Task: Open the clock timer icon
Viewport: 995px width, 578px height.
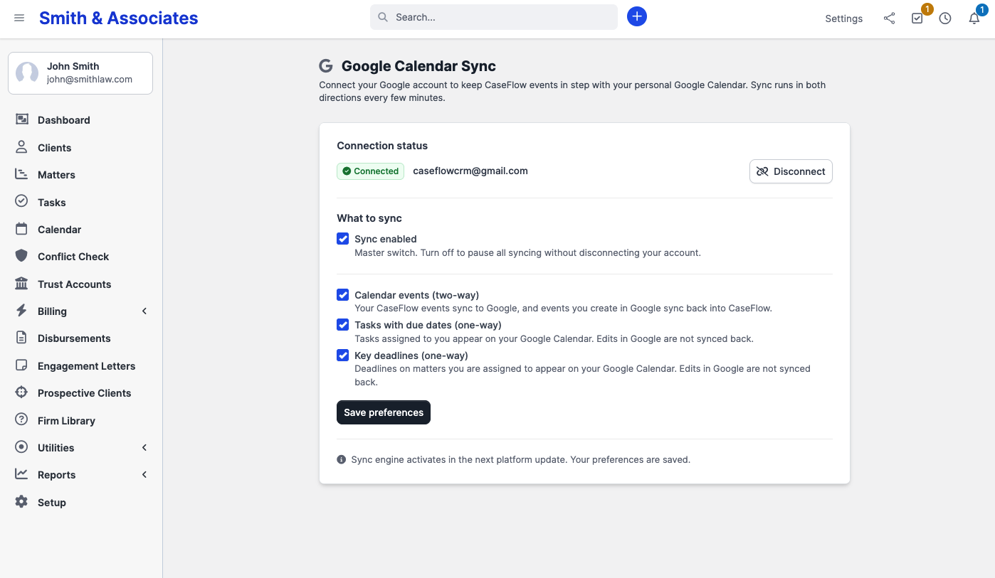Action: [x=945, y=18]
